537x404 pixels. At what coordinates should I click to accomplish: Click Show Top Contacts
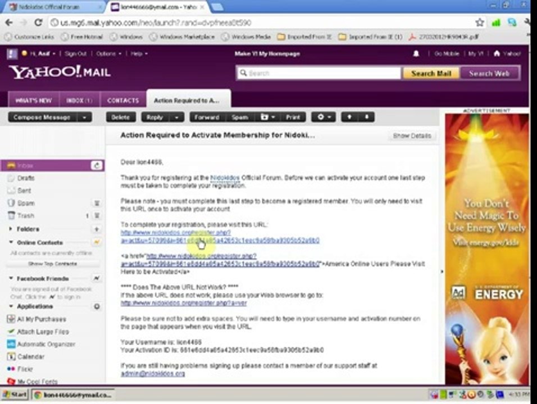click(x=52, y=264)
